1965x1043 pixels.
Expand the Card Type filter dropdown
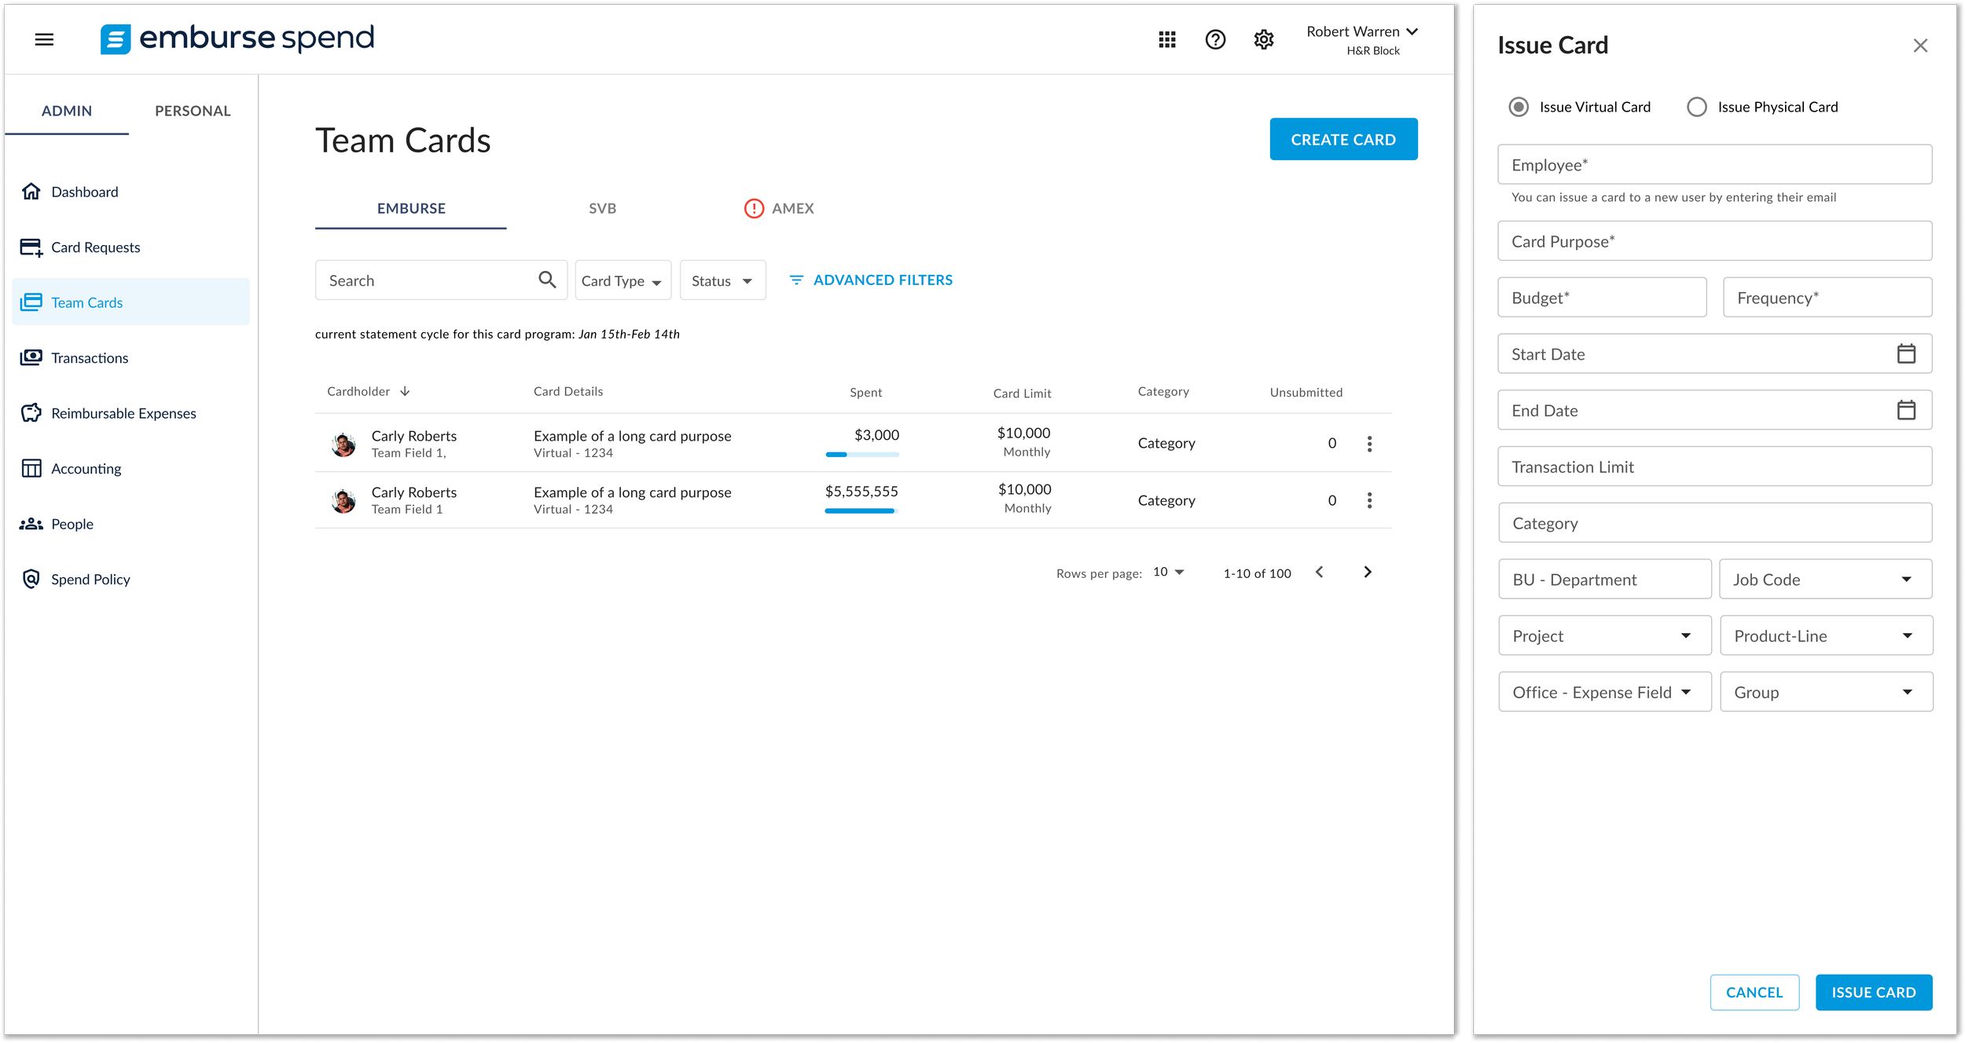pos(623,280)
